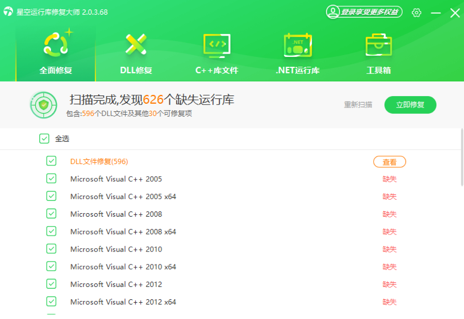Uncheck Microsoft Visual C++ 2010 checkbox
Screen dimensions: 464x319
[51, 248]
